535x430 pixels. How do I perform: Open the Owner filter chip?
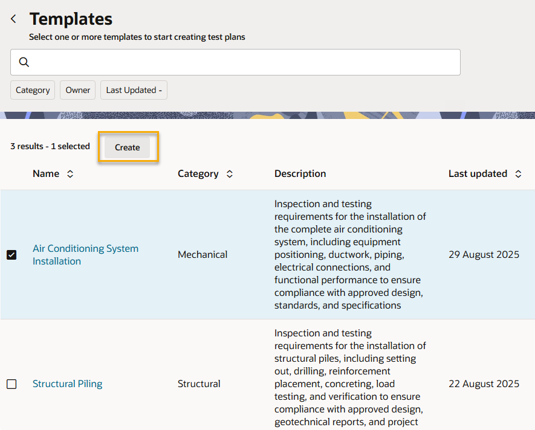[78, 90]
